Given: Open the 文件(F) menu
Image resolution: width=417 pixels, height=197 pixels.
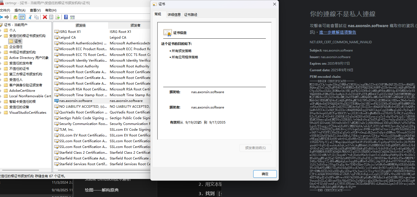Looking at the screenshot, I should pos(5,10).
